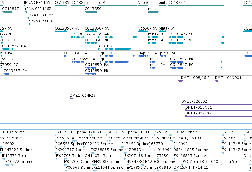Select protein pinta-PA

(x=163, y=56)
